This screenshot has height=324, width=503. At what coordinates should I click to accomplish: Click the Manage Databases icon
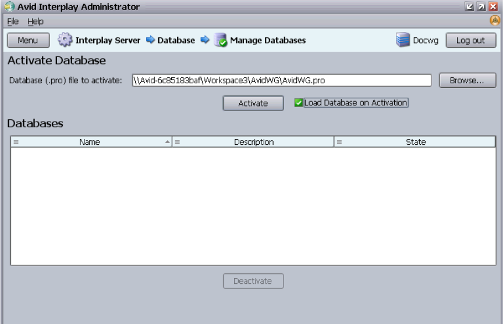[221, 40]
